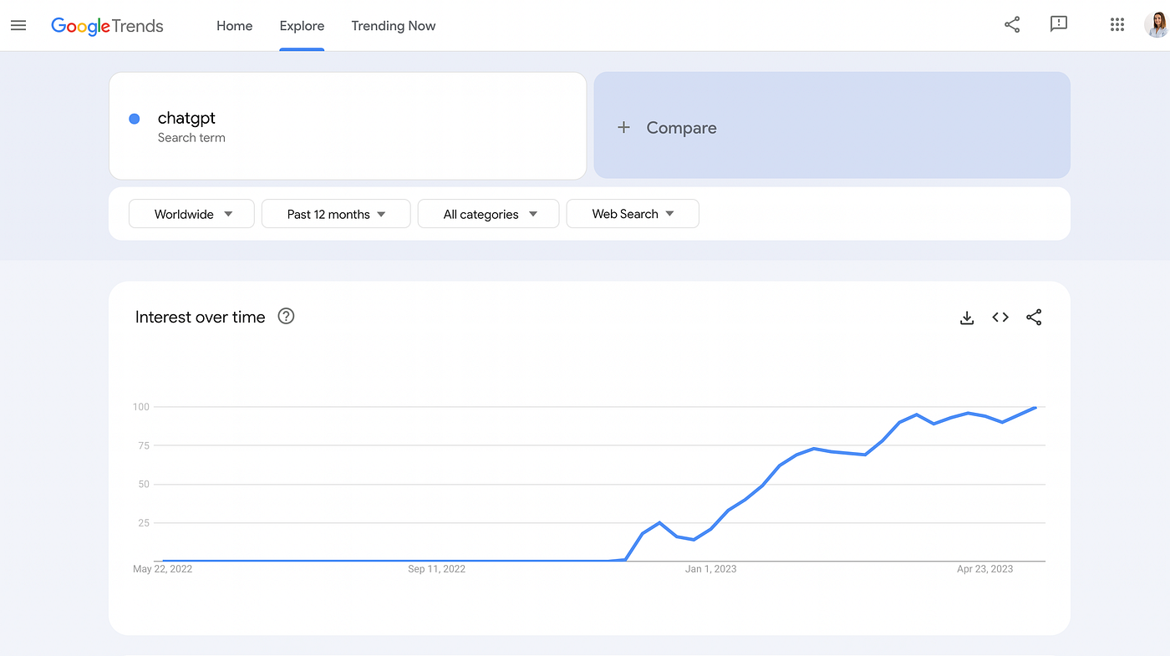This screenshot has width=1170, height=656.
Task: Open the send feedback icon
Action: tap(1059, 25)
